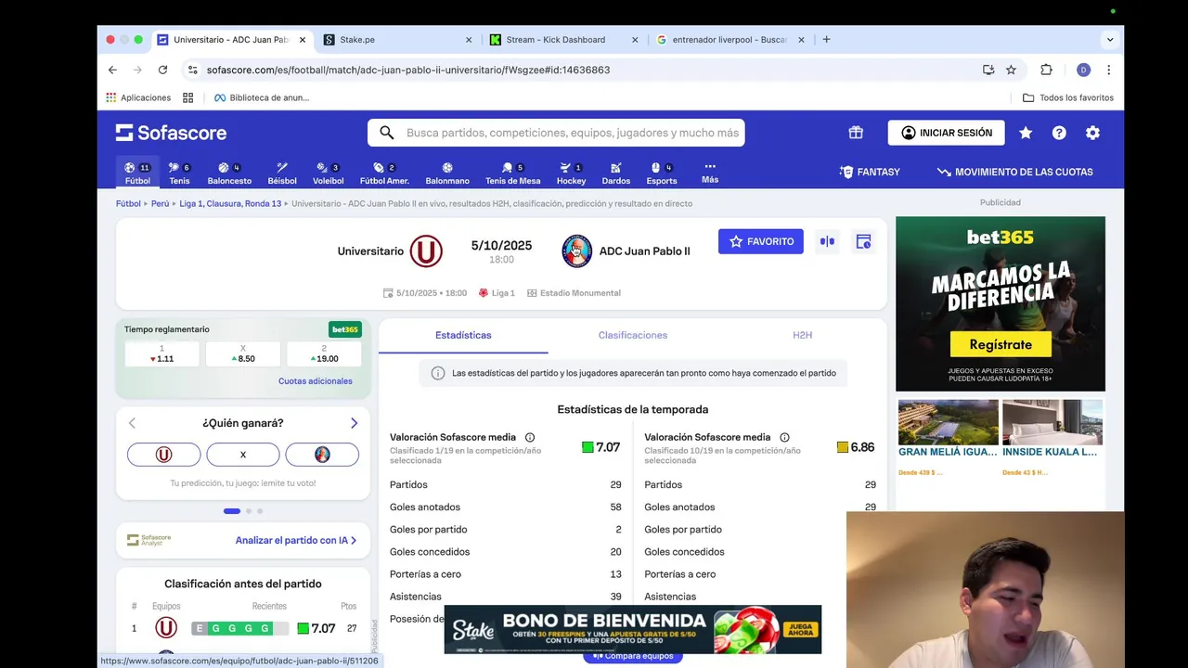Viewport: 1188px width, 668px height.
Task: Open the Dardos sport category
Action: pos(615,173)
